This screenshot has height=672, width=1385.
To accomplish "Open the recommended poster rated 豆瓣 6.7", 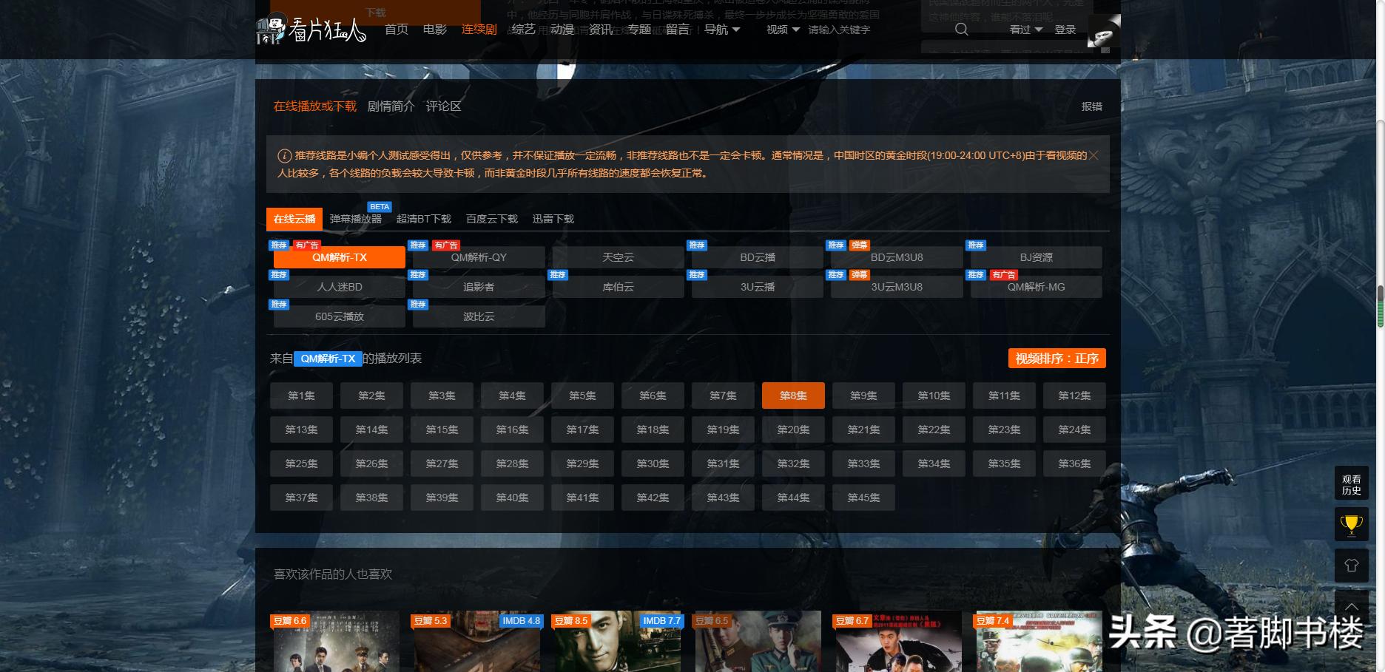I will click(x=899, y=642).
